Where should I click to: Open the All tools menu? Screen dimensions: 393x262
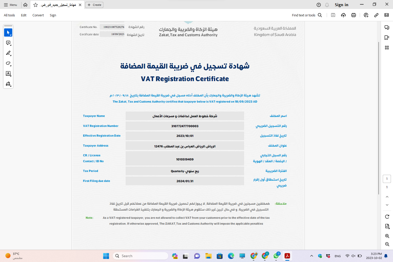pyautogui.click(x=9, y=15)
